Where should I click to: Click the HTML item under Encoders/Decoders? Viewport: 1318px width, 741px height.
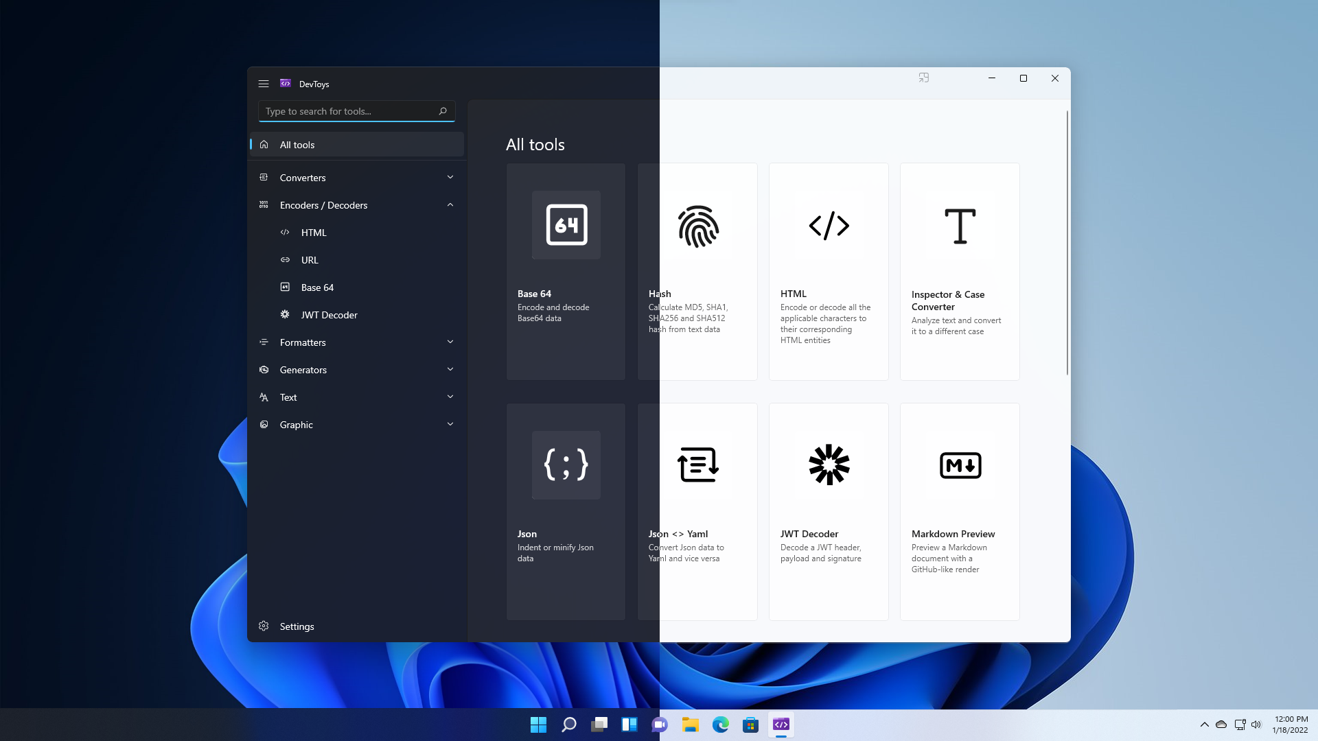[x=314, y=232]
